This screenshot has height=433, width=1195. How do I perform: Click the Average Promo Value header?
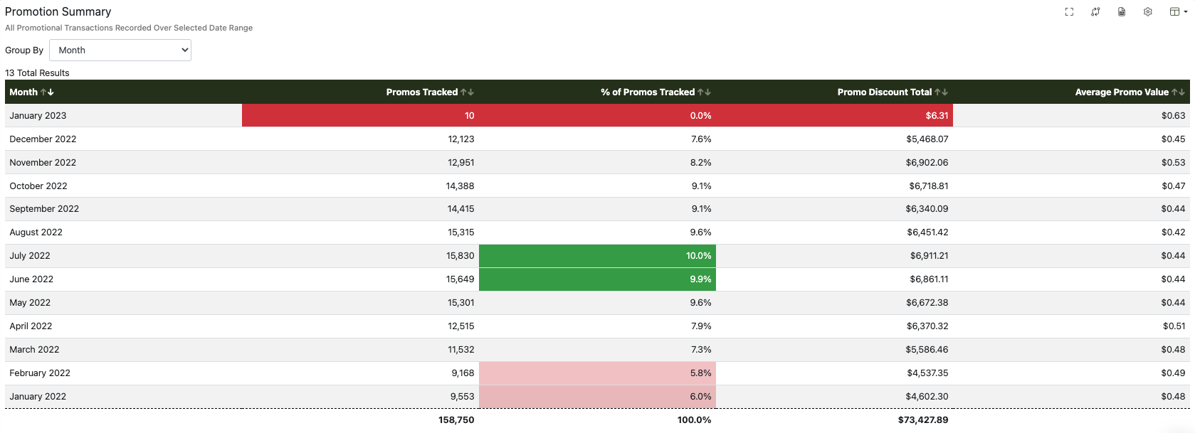1121,92
